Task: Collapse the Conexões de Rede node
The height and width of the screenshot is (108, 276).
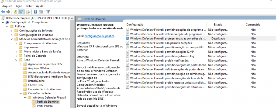Action: point(20,93)
